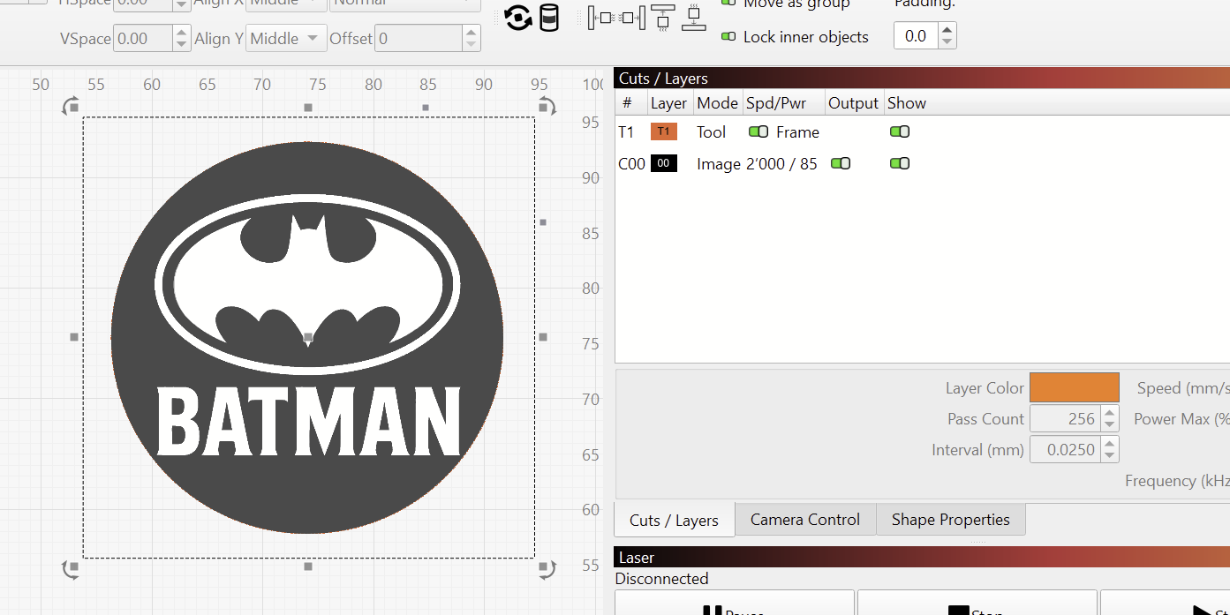The image size is (1230, 615).
Task: Disable Output for the C00 Image layer
Action: pyautogui.click(x=841, y=163)
